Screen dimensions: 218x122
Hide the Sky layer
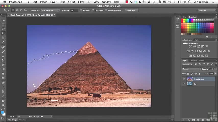(184, 84)
